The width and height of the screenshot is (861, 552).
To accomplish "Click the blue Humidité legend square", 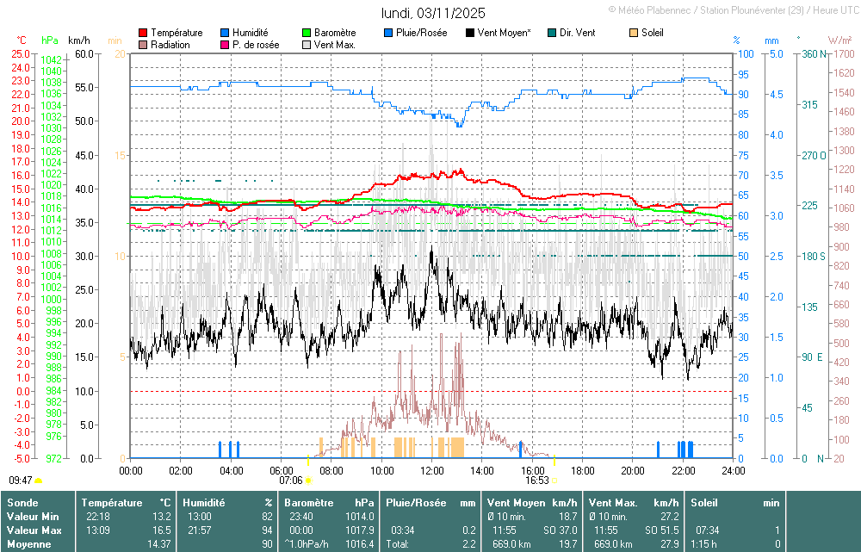I will (226, 33).
